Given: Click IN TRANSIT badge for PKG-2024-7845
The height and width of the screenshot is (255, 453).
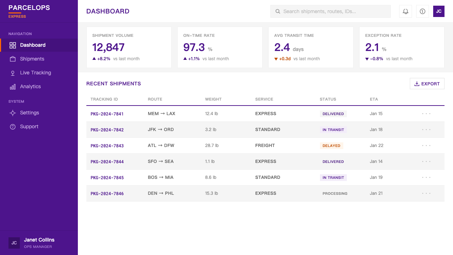Looking at the screenshot, I should click(333, 178).
